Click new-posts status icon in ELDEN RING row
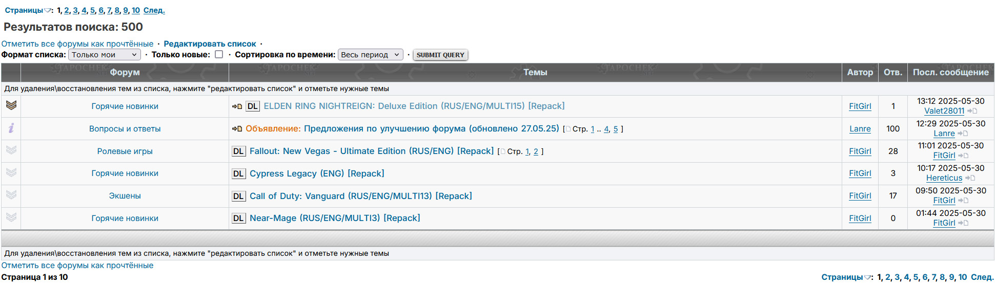 11,105
